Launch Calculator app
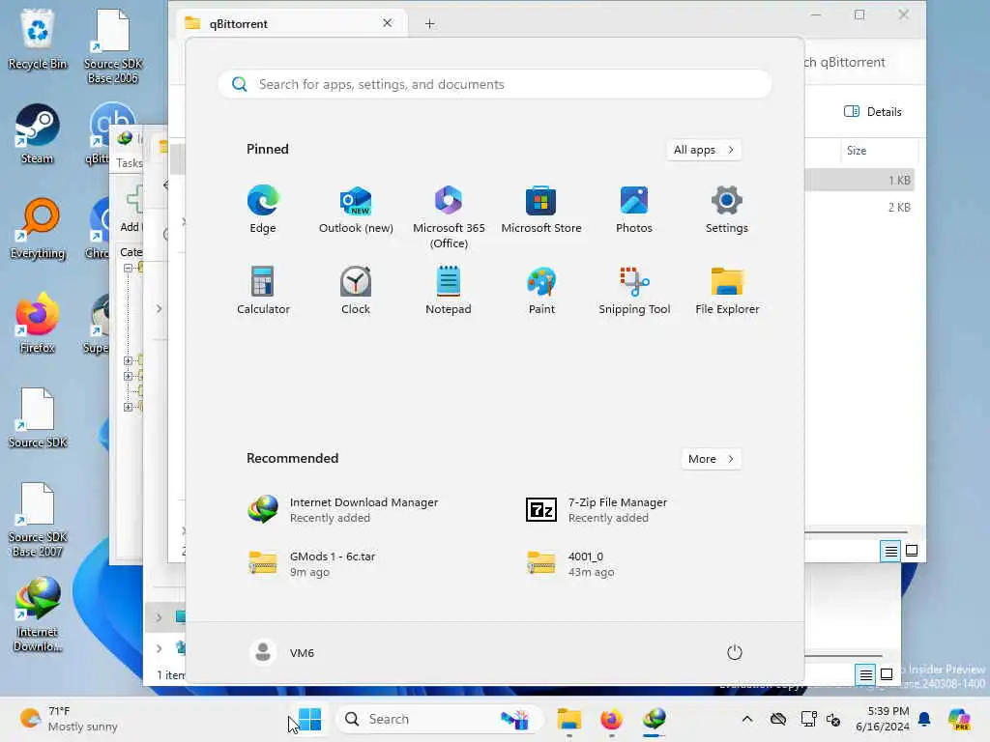The height and width of the screenshot is (742, 990). (263, 290)
